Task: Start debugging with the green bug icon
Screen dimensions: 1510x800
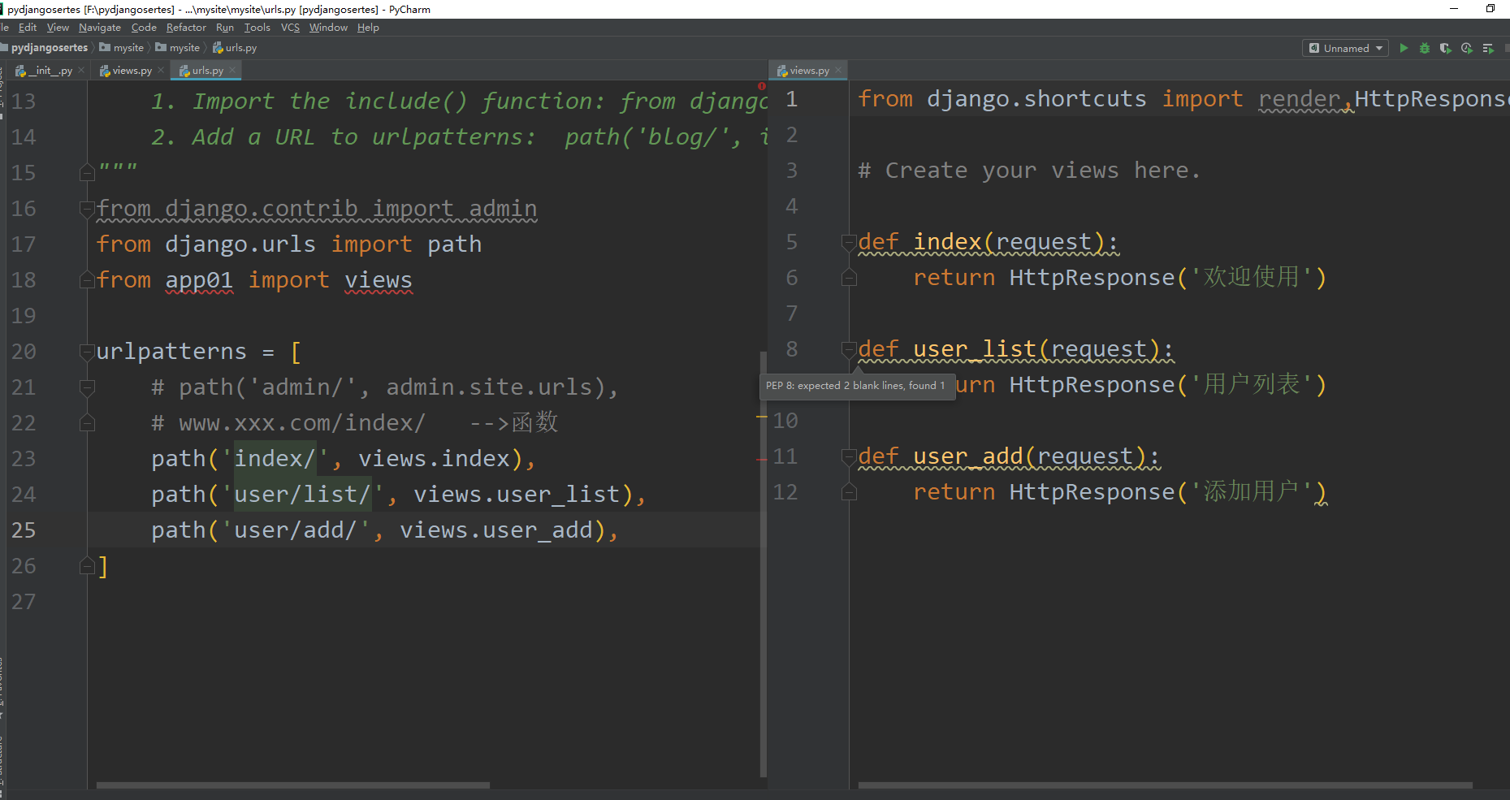Action: point(1425,49)
